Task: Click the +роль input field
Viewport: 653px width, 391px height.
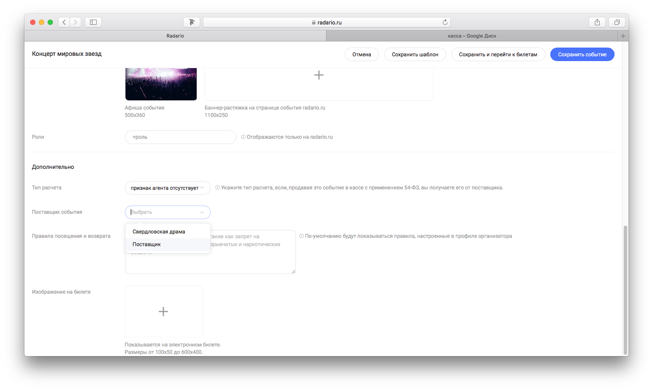Action: tap(181, 137)
